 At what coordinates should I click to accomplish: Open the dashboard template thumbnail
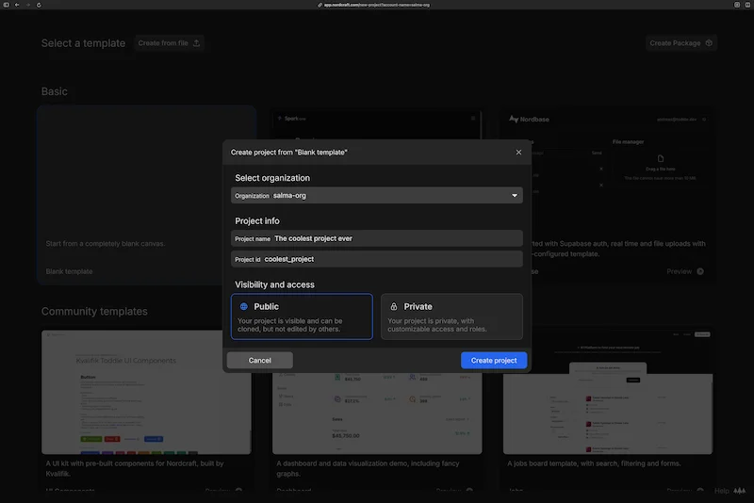377,414
